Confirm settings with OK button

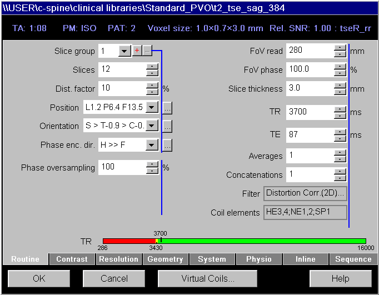(39, 278)
